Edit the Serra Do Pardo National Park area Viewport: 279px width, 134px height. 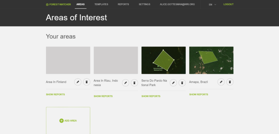click(173, 83)
